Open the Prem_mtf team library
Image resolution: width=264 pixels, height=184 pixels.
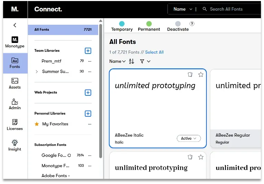click(x=51, y=61)
